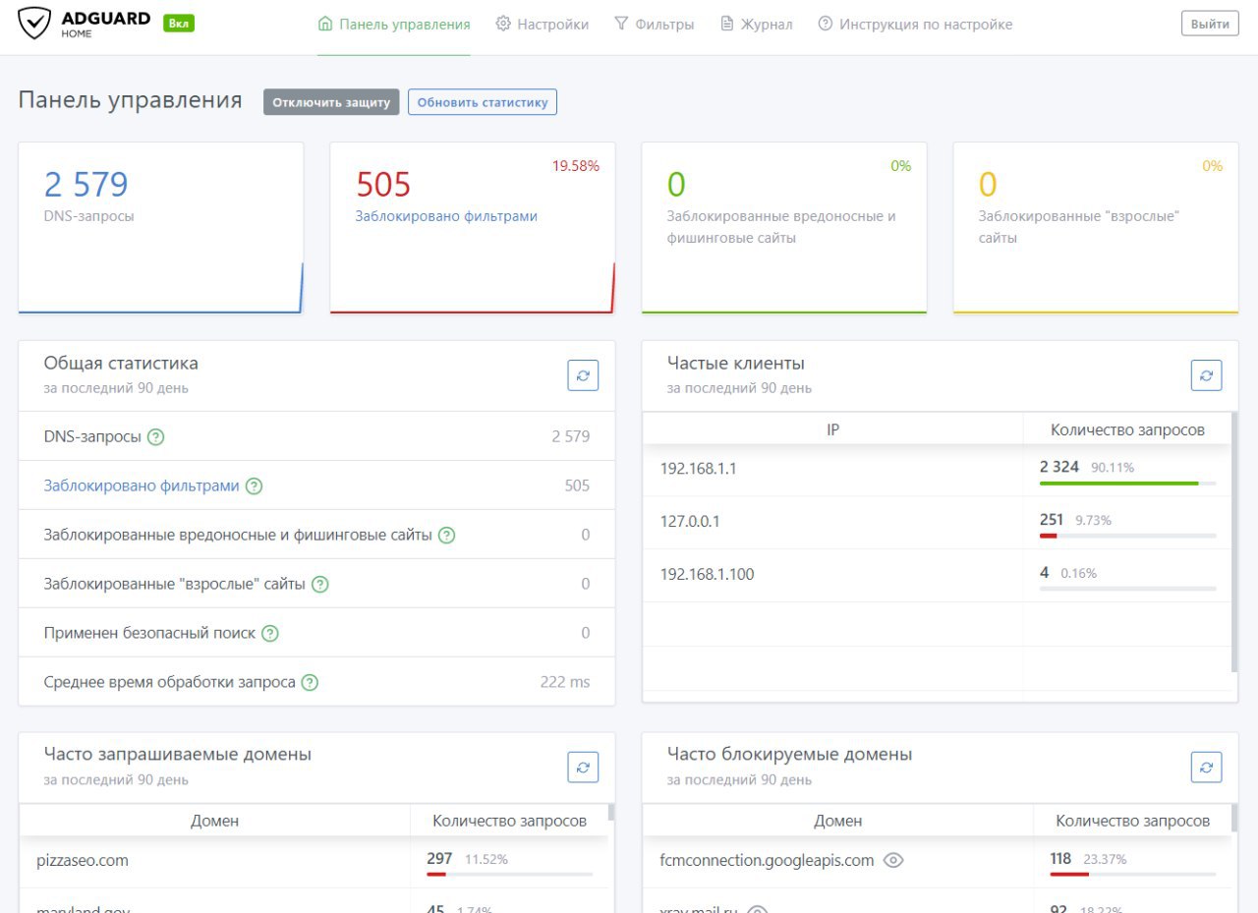Open the Настройки tab

click(543, 24)
